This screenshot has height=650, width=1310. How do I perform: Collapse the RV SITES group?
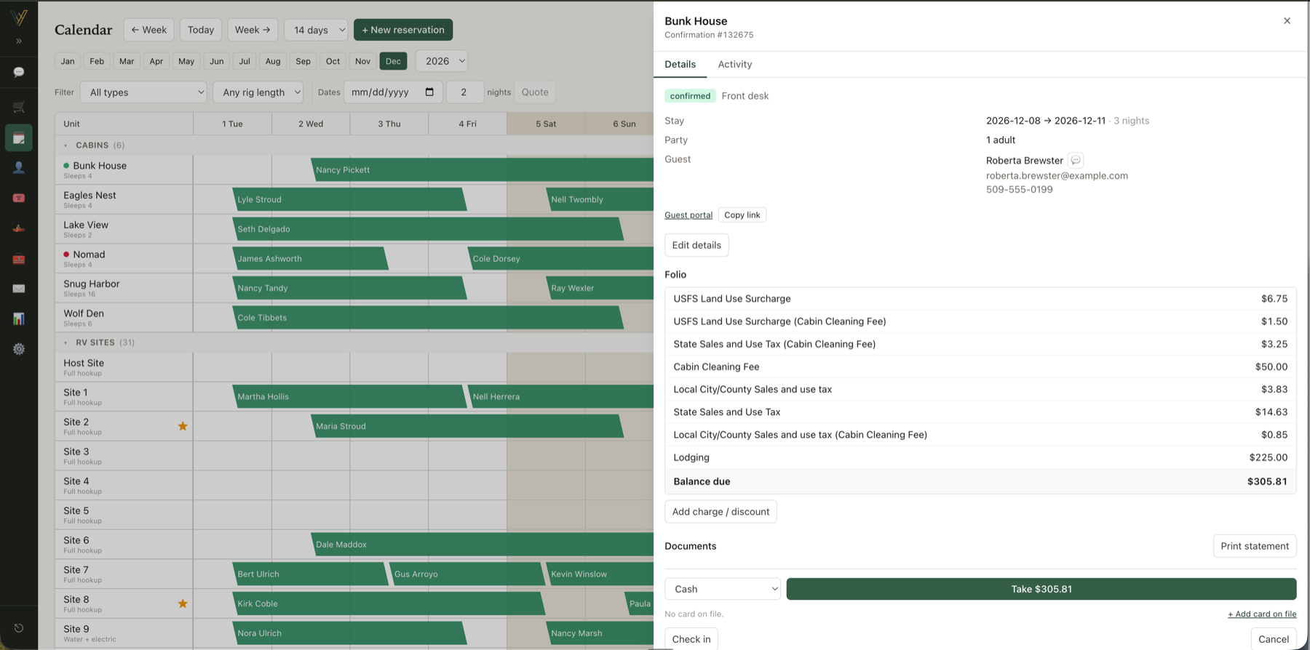click(65, 342)
